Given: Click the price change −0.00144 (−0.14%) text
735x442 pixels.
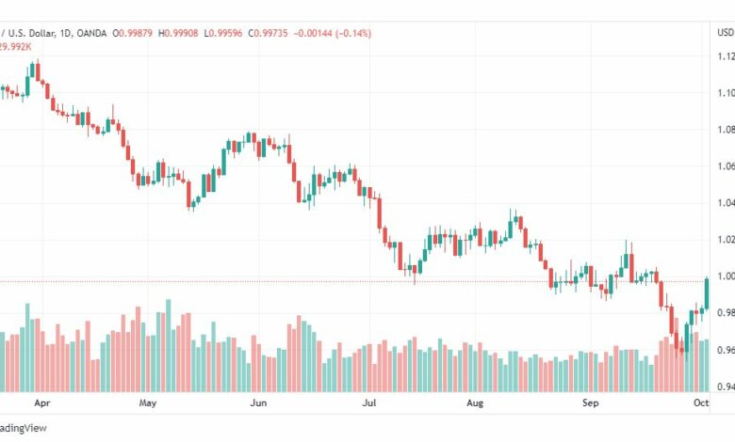Looking at the screenshot, I should (x=333, y=33).
